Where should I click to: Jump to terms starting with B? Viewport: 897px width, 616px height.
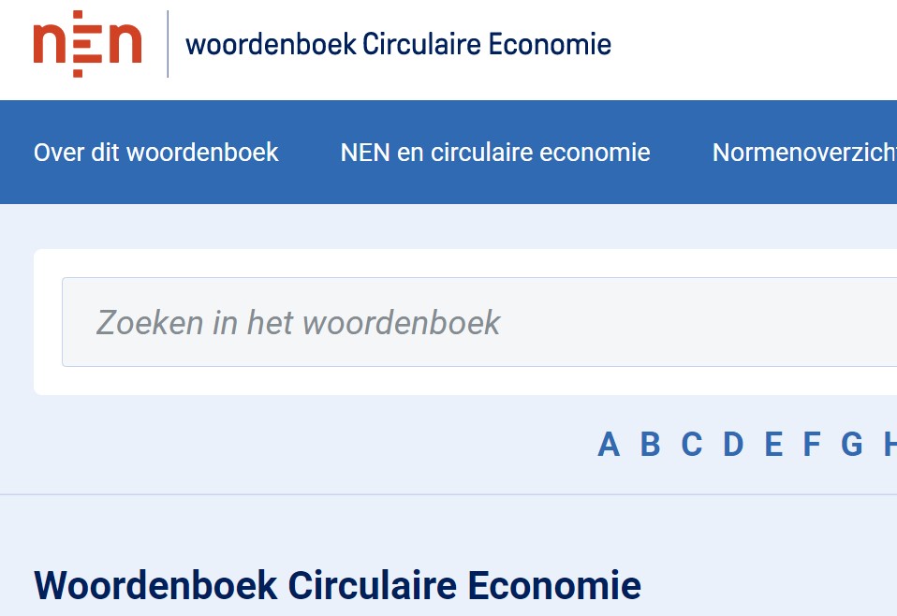(x=650, y=445)
